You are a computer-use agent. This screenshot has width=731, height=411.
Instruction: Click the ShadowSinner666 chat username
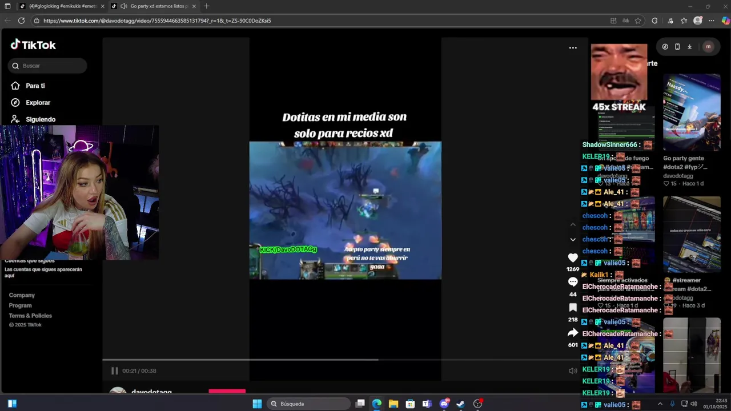[x=609, y=145]
